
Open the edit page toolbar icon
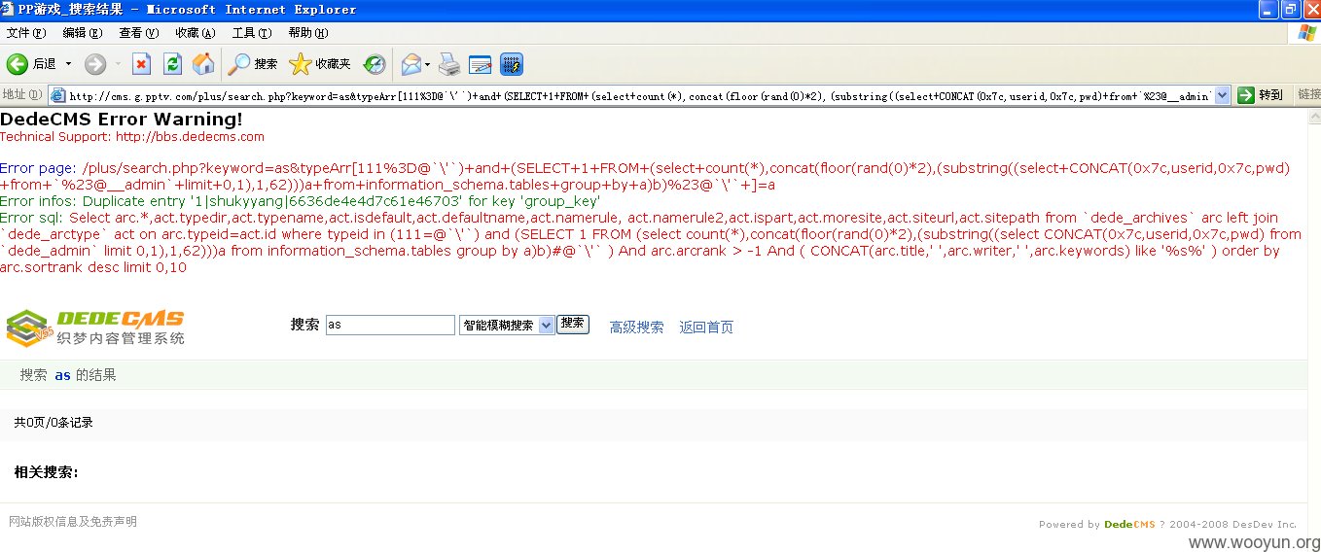480,64
